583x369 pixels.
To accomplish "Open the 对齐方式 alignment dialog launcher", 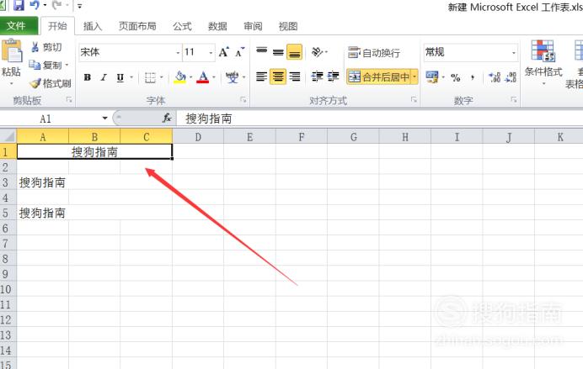I will [414, 100].
